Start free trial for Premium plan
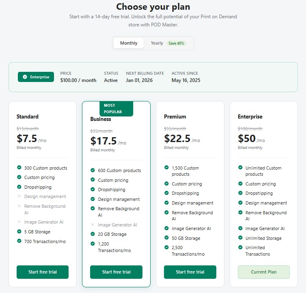This screenshot has height=293, width=306. coord(190,272)
